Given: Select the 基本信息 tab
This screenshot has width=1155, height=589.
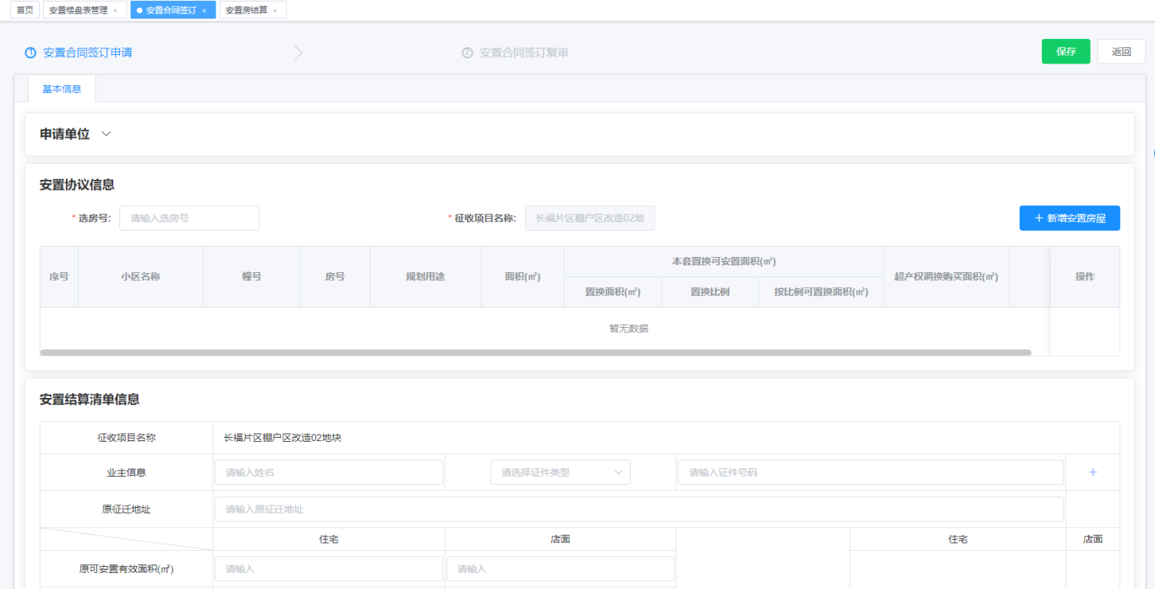Looking at the screenshot, I should click(x=62, y=89).
